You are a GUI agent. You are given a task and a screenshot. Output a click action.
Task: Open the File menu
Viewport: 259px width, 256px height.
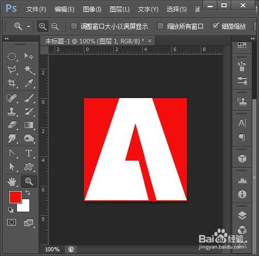[36, 9]
